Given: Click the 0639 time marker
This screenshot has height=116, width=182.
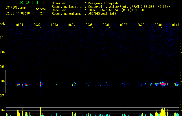Looking at the screenshot, I should pyautogui.click(x=158, y=25).
